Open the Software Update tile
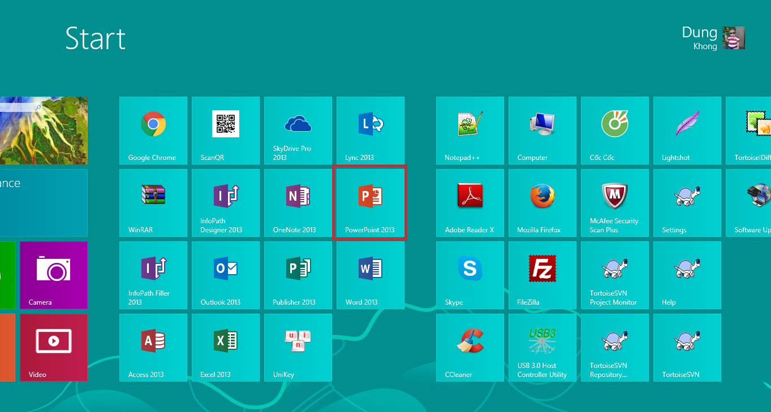The height and width of the screenshot is (412, 771). click(x=748, y=203)
